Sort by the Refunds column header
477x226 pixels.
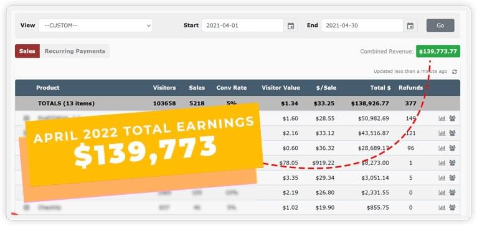[411, 88]
